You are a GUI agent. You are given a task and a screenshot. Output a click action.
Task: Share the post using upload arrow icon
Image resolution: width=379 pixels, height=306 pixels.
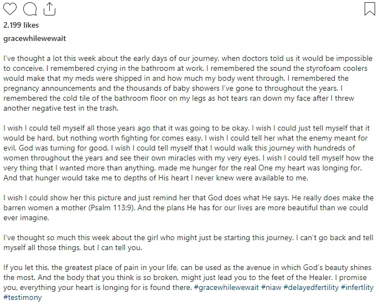coord(49,9)
